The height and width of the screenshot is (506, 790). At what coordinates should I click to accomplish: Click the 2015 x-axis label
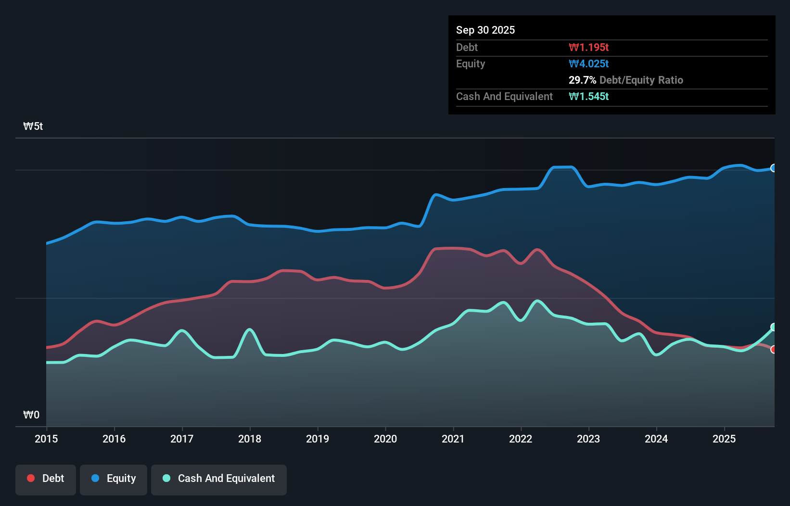[46, 439]
